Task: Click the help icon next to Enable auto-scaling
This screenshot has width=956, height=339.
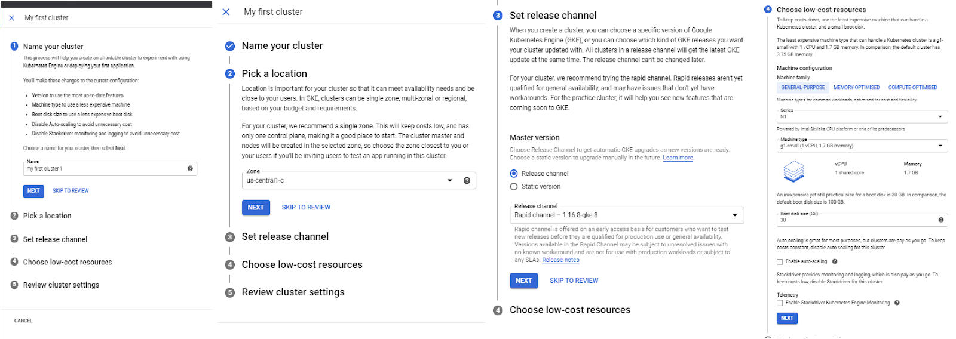Action: pos(835,261)
